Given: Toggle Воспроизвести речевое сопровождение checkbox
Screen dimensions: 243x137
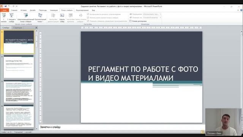Looking at the screenshot, I should [x=88, y=14].
